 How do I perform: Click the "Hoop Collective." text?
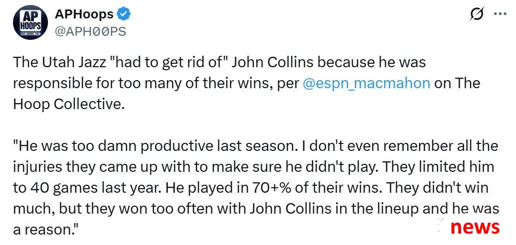(69, 104)
